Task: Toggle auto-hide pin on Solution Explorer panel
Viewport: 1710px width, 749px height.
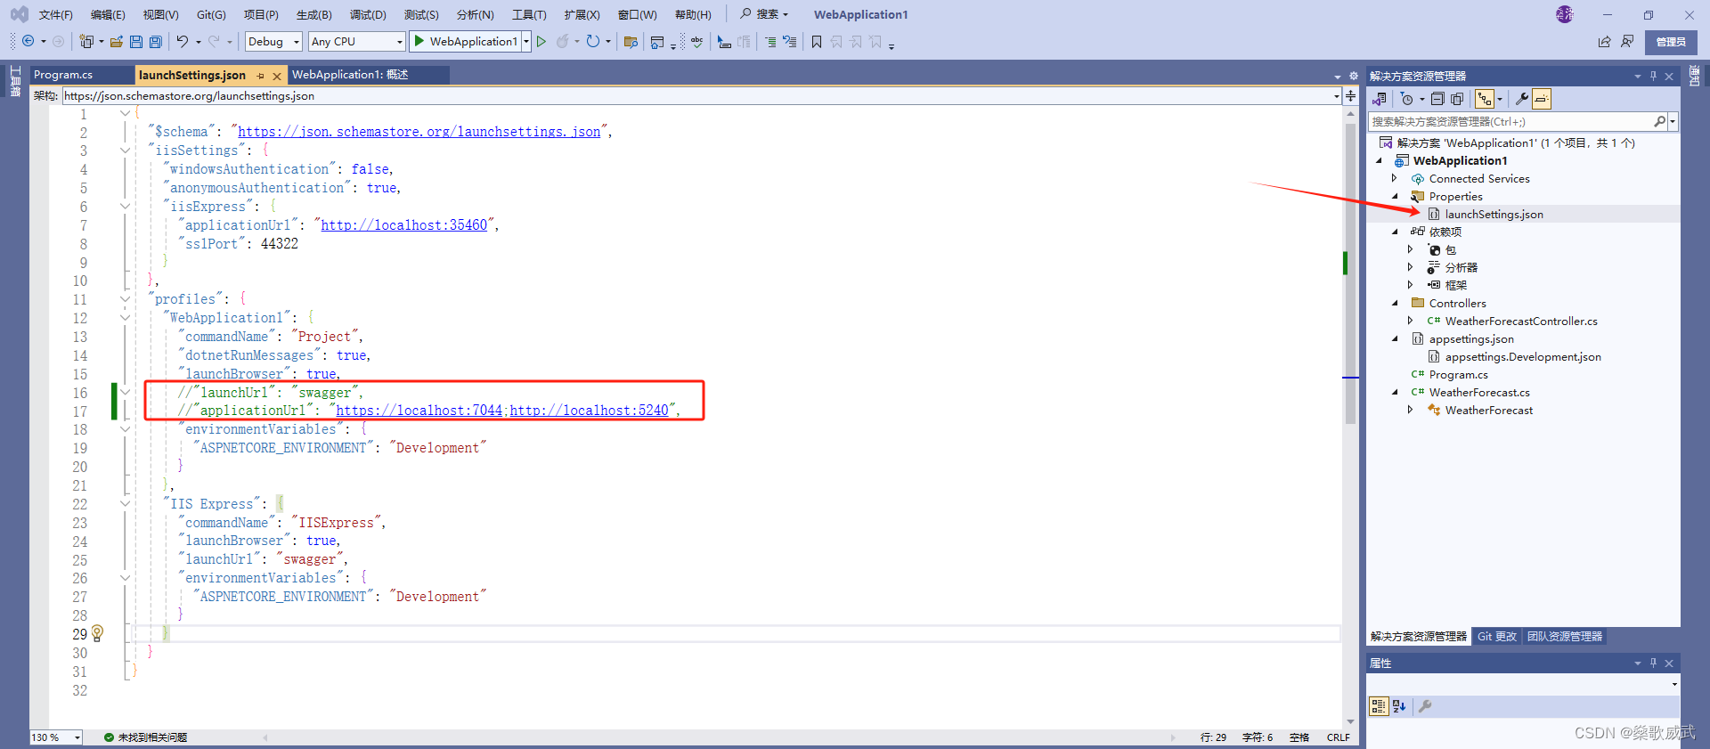Action: 1653,76
